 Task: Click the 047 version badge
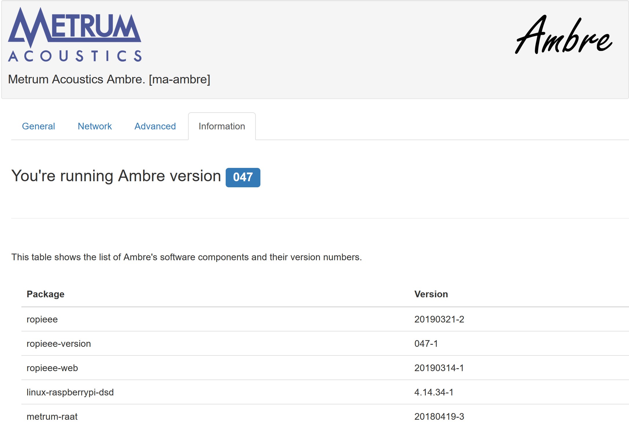click(x=243, y=177)
